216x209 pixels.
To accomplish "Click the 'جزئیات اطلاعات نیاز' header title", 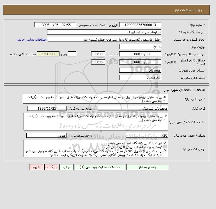I will 189,10.
